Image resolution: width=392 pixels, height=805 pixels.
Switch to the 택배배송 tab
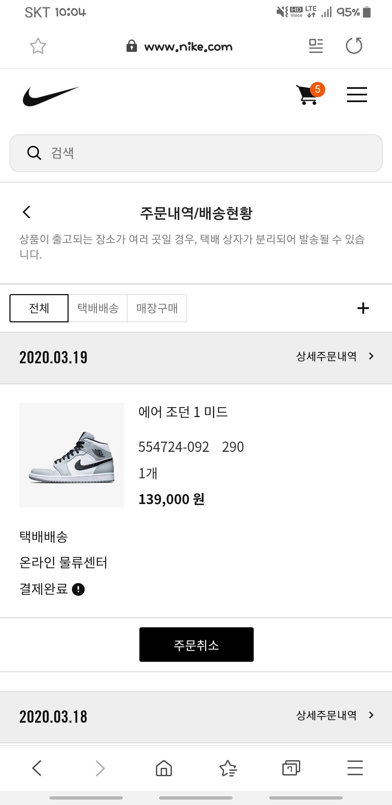[x=98, y=308]
